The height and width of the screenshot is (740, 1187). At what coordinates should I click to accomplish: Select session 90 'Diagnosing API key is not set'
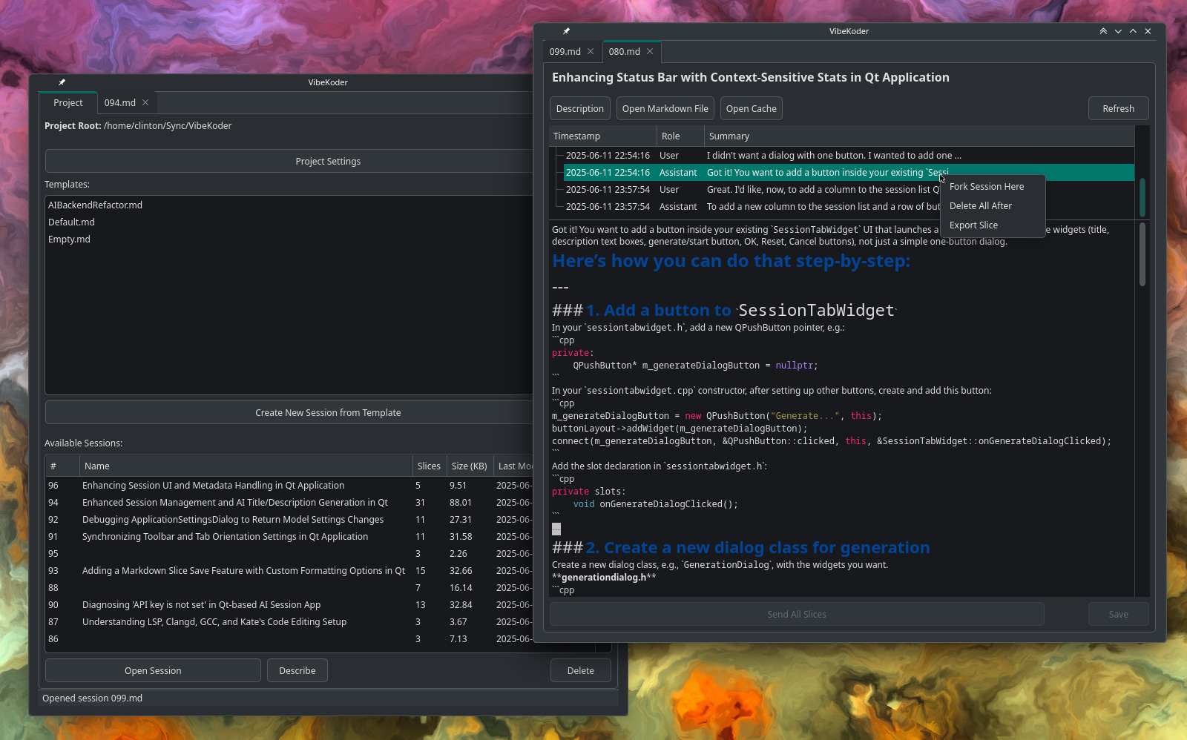tap(289, 605)
